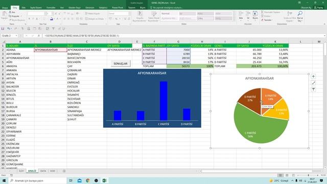The width and height of the screenshot is (327, 184).
Task: Click the chart styles brush button
Action: [x=313, y=83]
